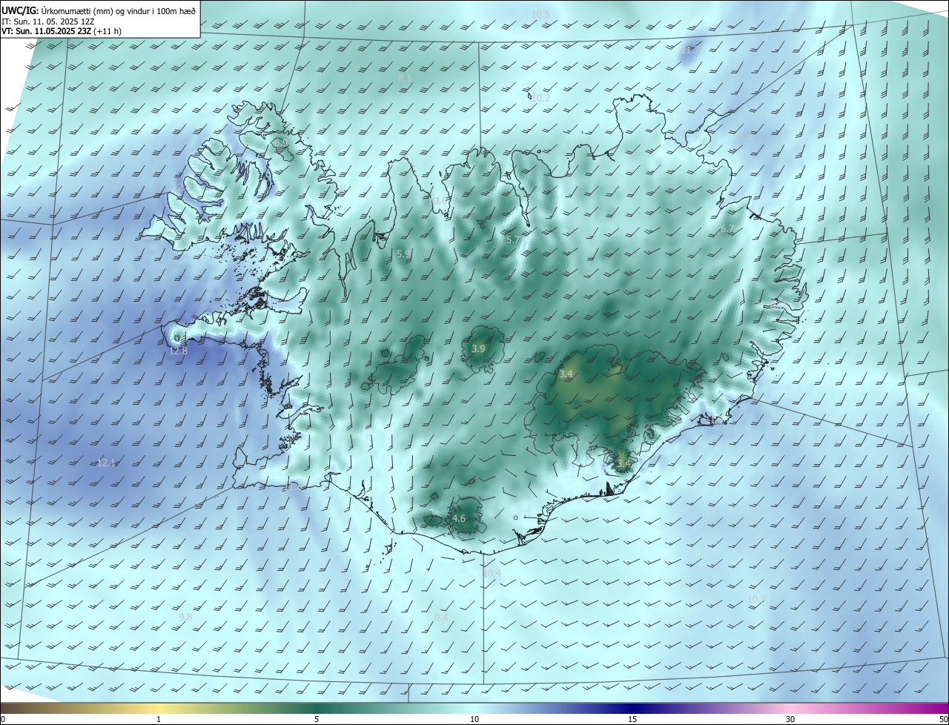Click the 12.1 value over the southwest ocean

pyautogui.click(x=107, y=463)
